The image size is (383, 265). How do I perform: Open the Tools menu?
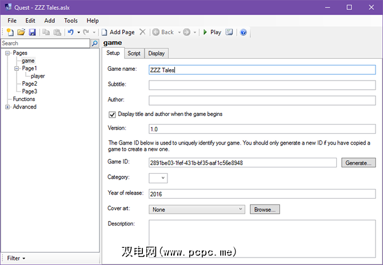(71, 21)
